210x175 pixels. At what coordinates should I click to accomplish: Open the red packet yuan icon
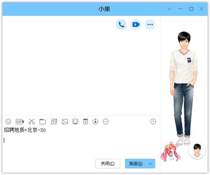pos(85,121)
